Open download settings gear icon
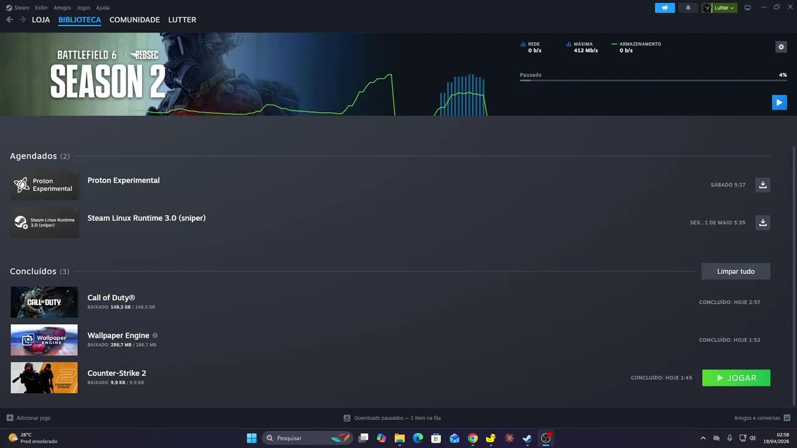 coord(781,47)
